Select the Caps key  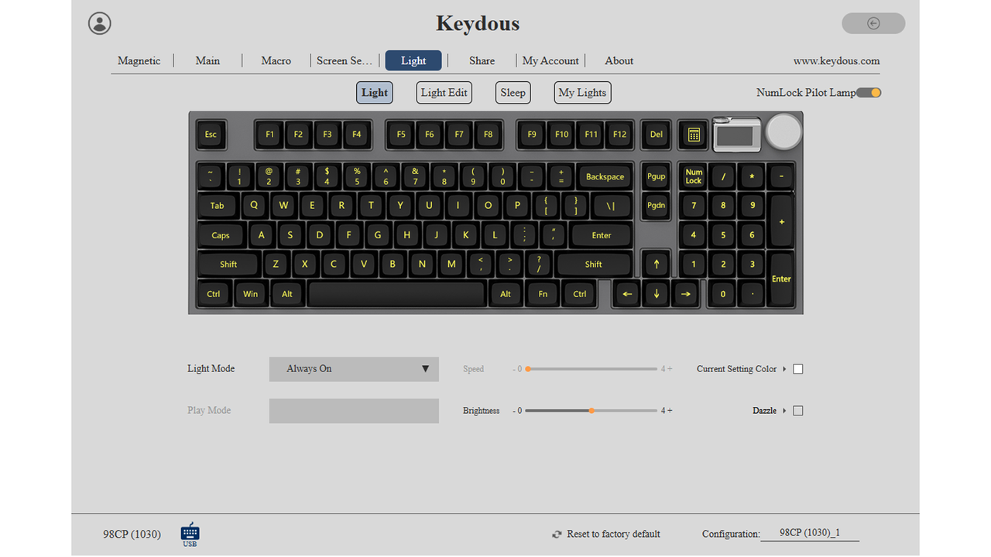tap(221, 235)
